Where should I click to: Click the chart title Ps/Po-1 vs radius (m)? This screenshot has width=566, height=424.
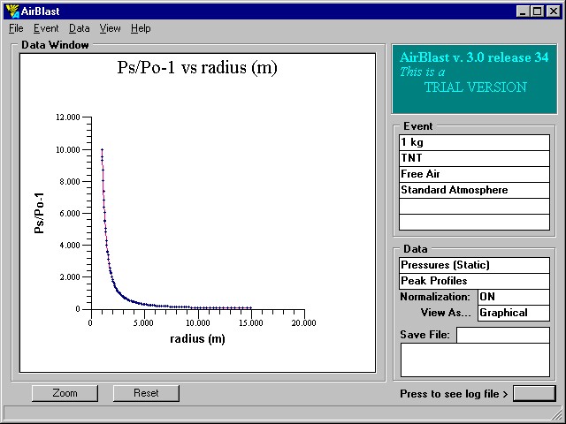[197, 67]
